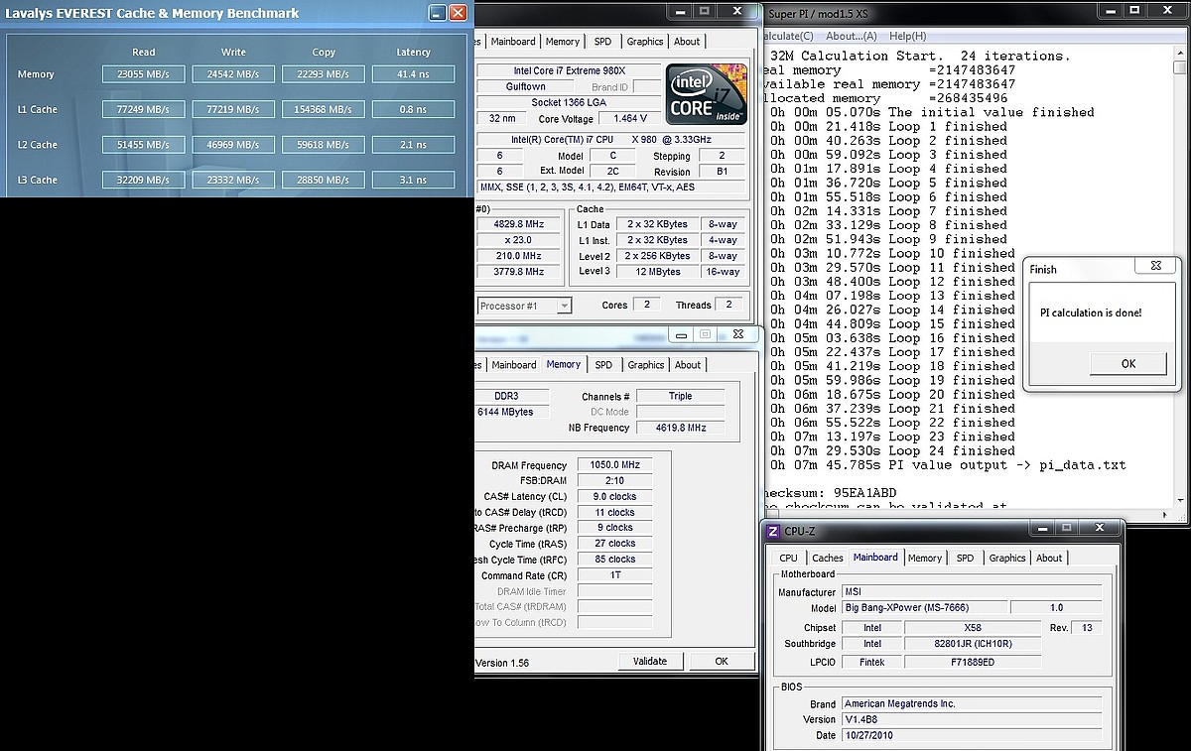The image size is (1191, 751).
Task: Open About tab in bottom CPU-Z window
Action: [x=1049, y=559]
